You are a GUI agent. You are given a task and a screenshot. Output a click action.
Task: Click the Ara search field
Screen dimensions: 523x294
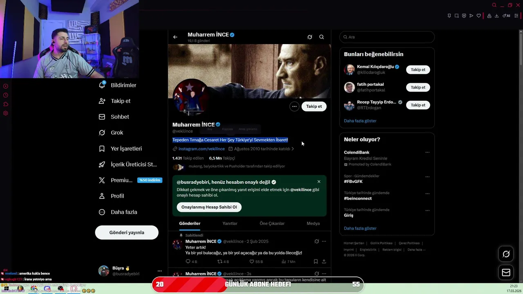click(x=387, y=37)
